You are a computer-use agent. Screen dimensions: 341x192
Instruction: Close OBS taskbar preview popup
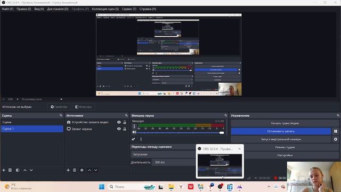tap(239, 149)
